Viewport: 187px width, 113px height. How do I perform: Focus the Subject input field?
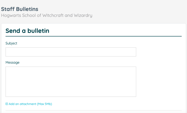(x=71, y=52)
